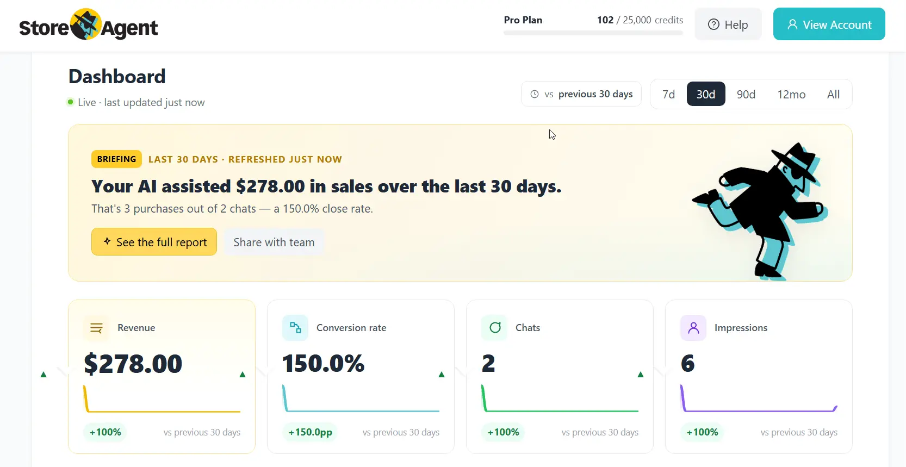
Task: Click the clock icon beside vs previous 30 days
Action: pos(535,94)
